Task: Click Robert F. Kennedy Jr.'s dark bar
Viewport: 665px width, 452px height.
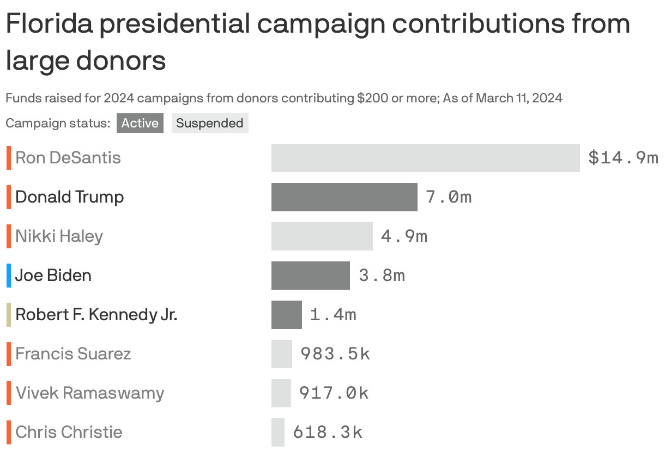Action: coord(286,314)
